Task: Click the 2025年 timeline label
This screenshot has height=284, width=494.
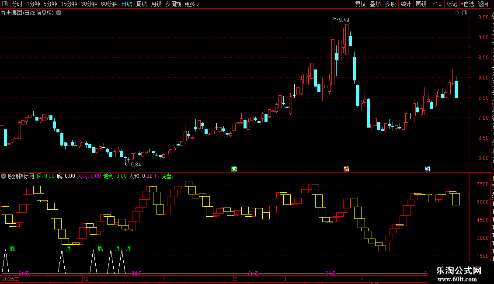Action: pyautogui.click(x=10, y=279)
